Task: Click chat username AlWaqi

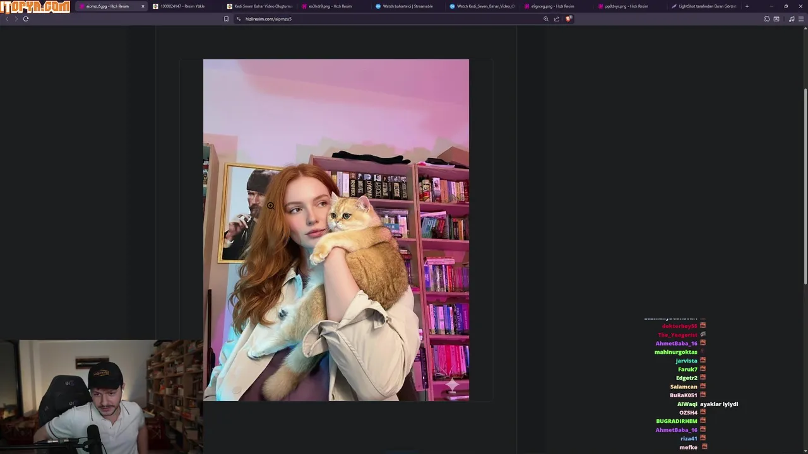Action: [x=687, y=404]
